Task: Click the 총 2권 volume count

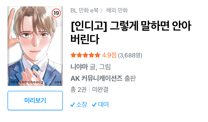Action: coord(78,90)
